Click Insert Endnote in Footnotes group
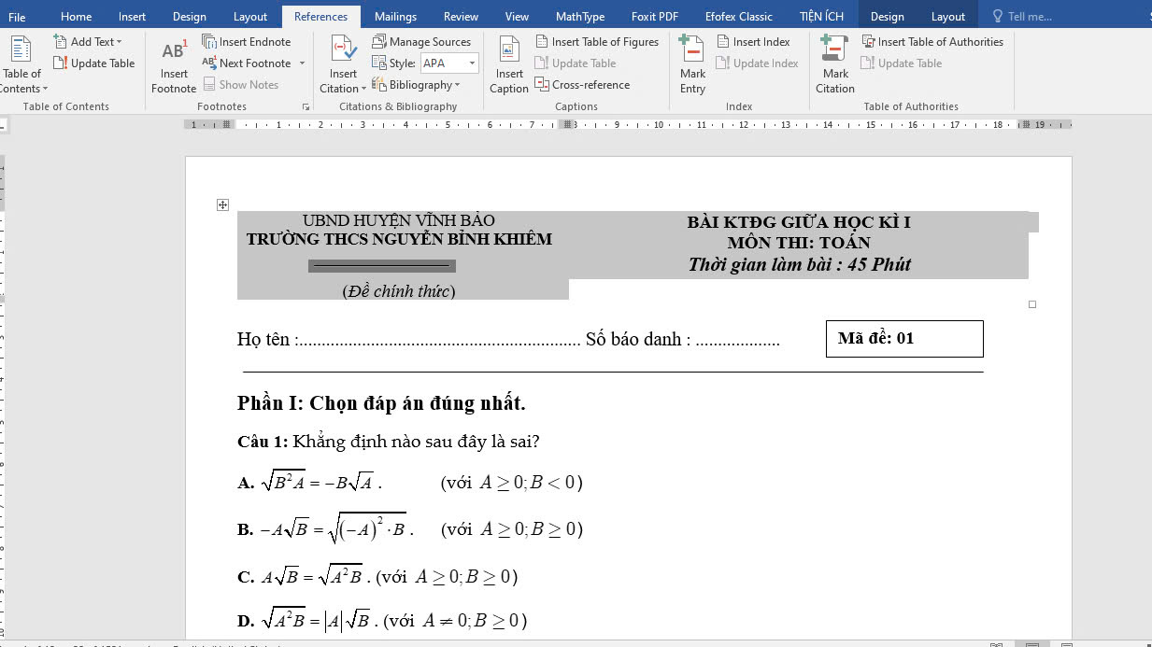The width and height of the screenshot is (1152, 647). click(247, 42)
